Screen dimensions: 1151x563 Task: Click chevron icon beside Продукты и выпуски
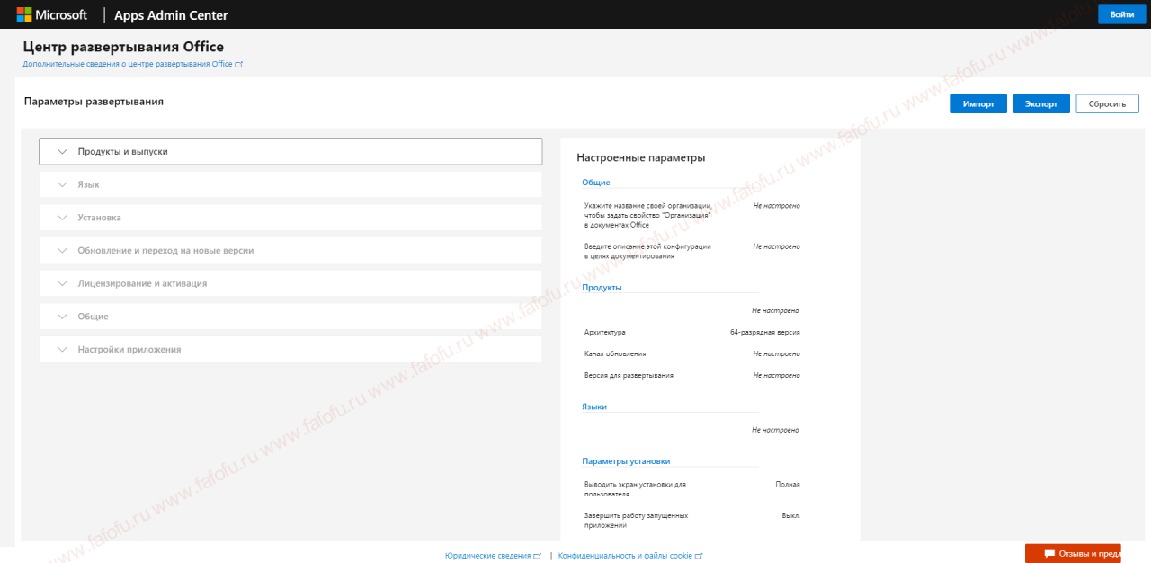coord(62,152)
